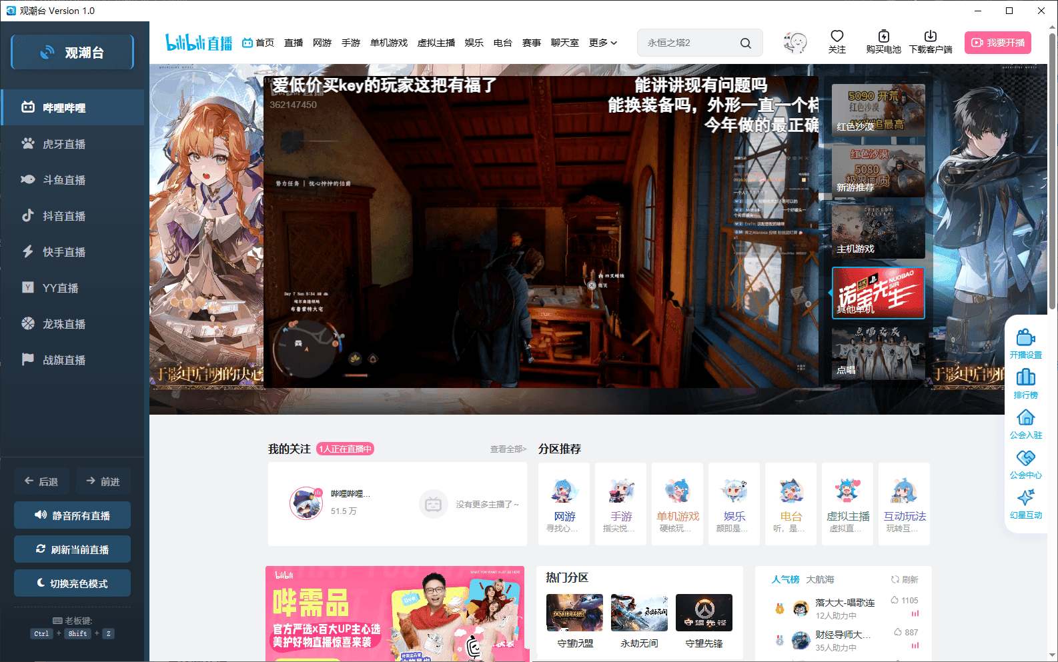Open the 关注 heart icon
Image resolution: width=1058 pixels, height=662 pixels.
tap(837, 37)
